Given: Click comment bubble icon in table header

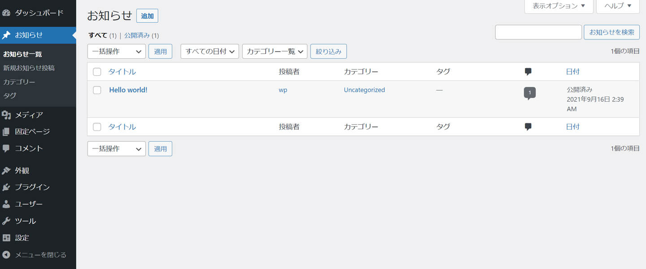Looking at the screenshot, I should tap(528, 72).
